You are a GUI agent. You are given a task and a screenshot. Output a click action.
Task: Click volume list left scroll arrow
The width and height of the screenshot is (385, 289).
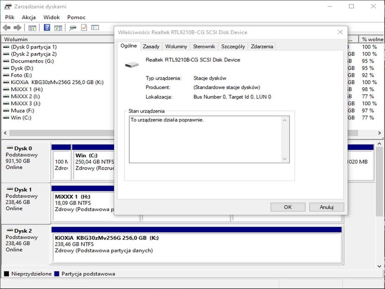coord(5,133)
